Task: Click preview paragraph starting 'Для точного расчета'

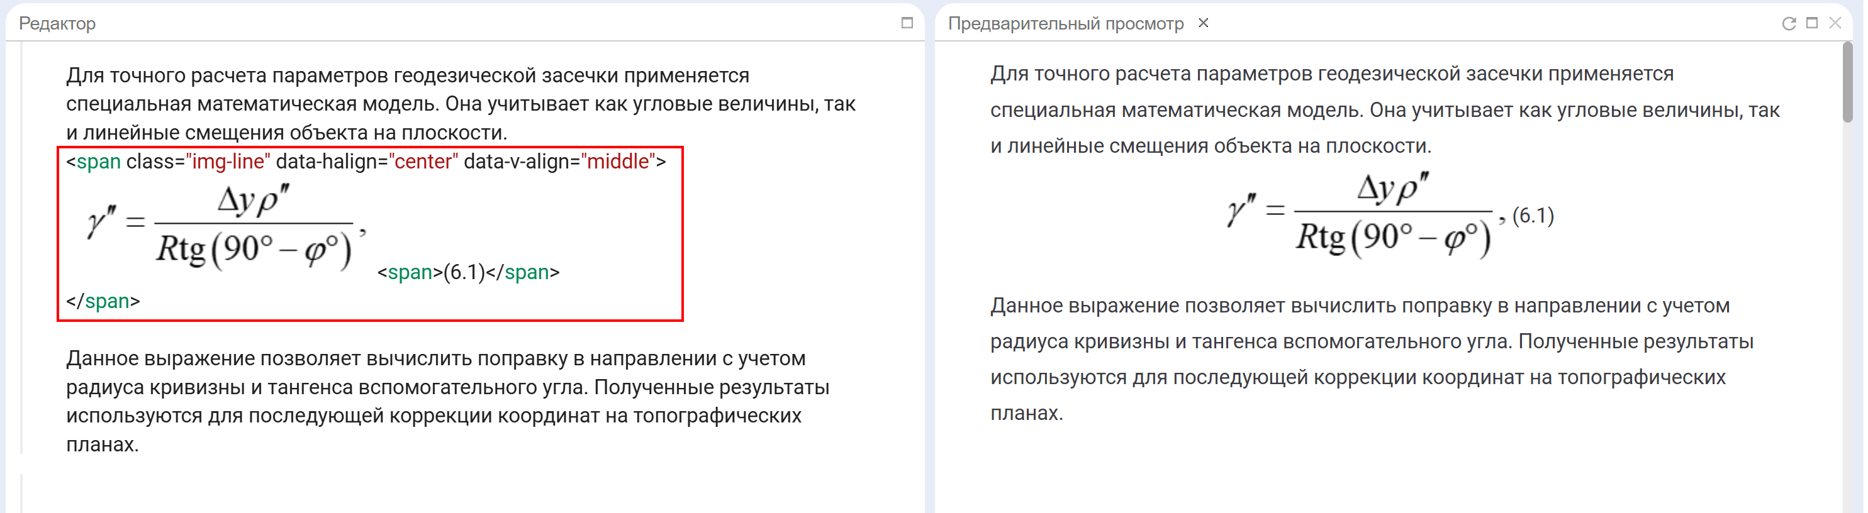Action: 1385,110
